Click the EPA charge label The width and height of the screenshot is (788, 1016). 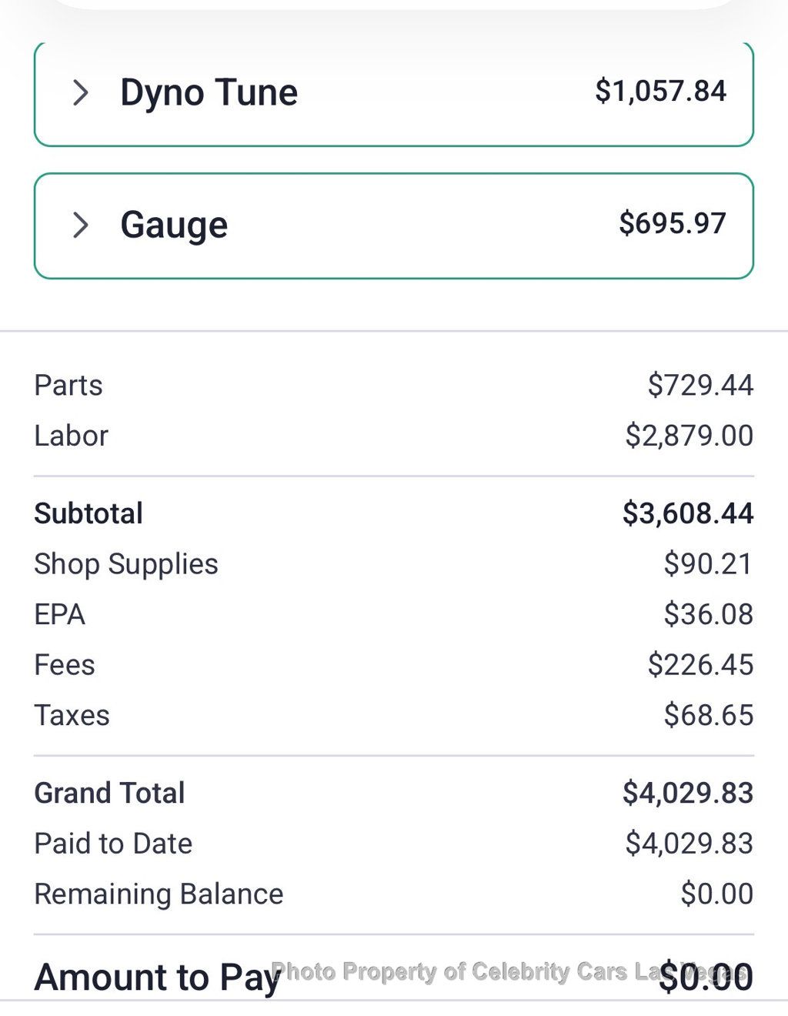[x=59, y=614]
